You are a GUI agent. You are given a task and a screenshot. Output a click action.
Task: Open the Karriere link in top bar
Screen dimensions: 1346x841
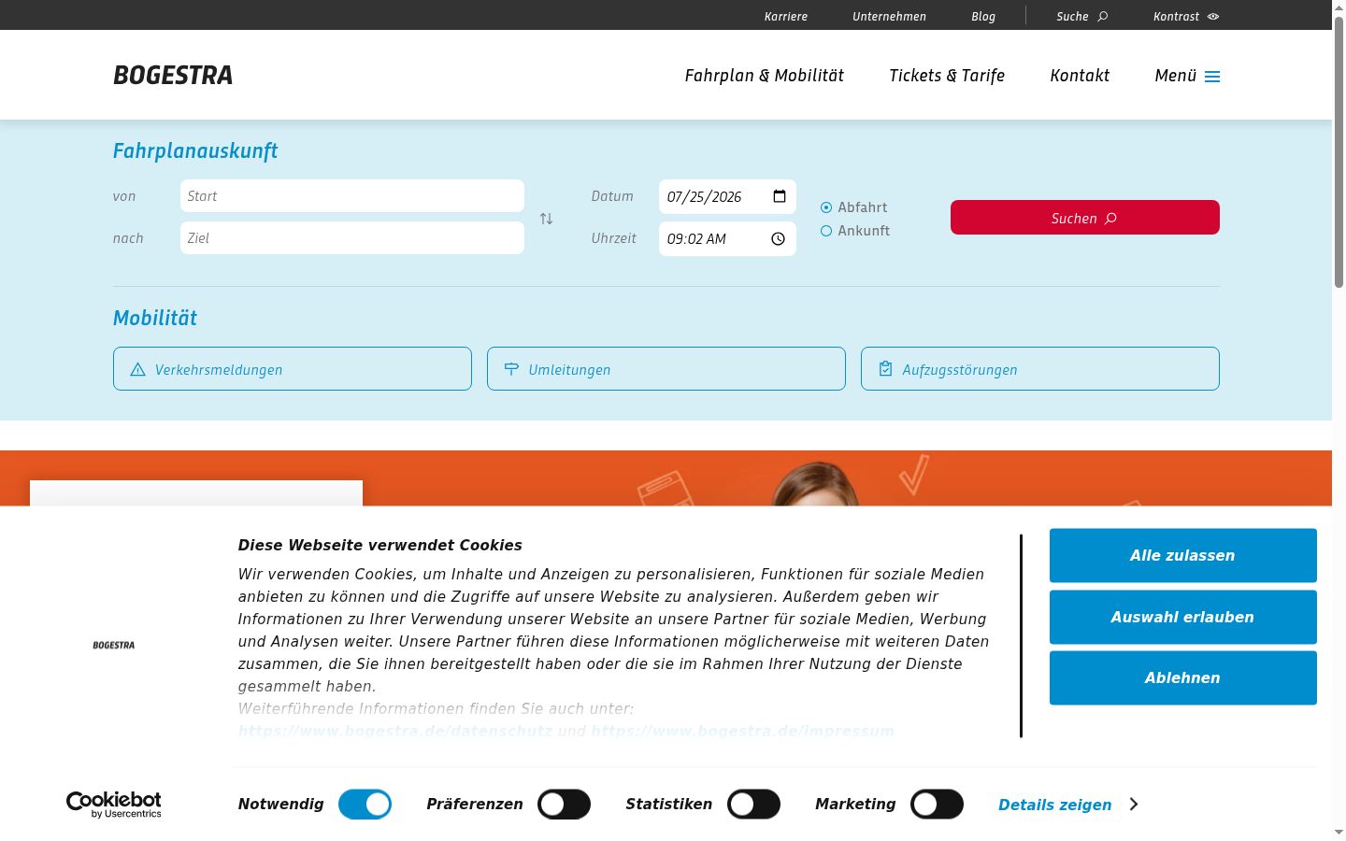(786, 17)
